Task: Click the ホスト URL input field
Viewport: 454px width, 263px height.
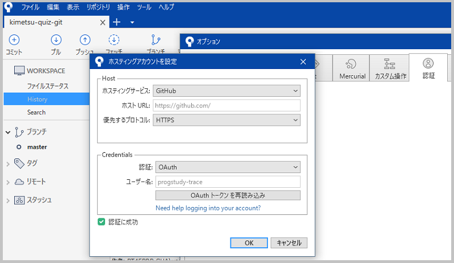Action: click(226, 105)
